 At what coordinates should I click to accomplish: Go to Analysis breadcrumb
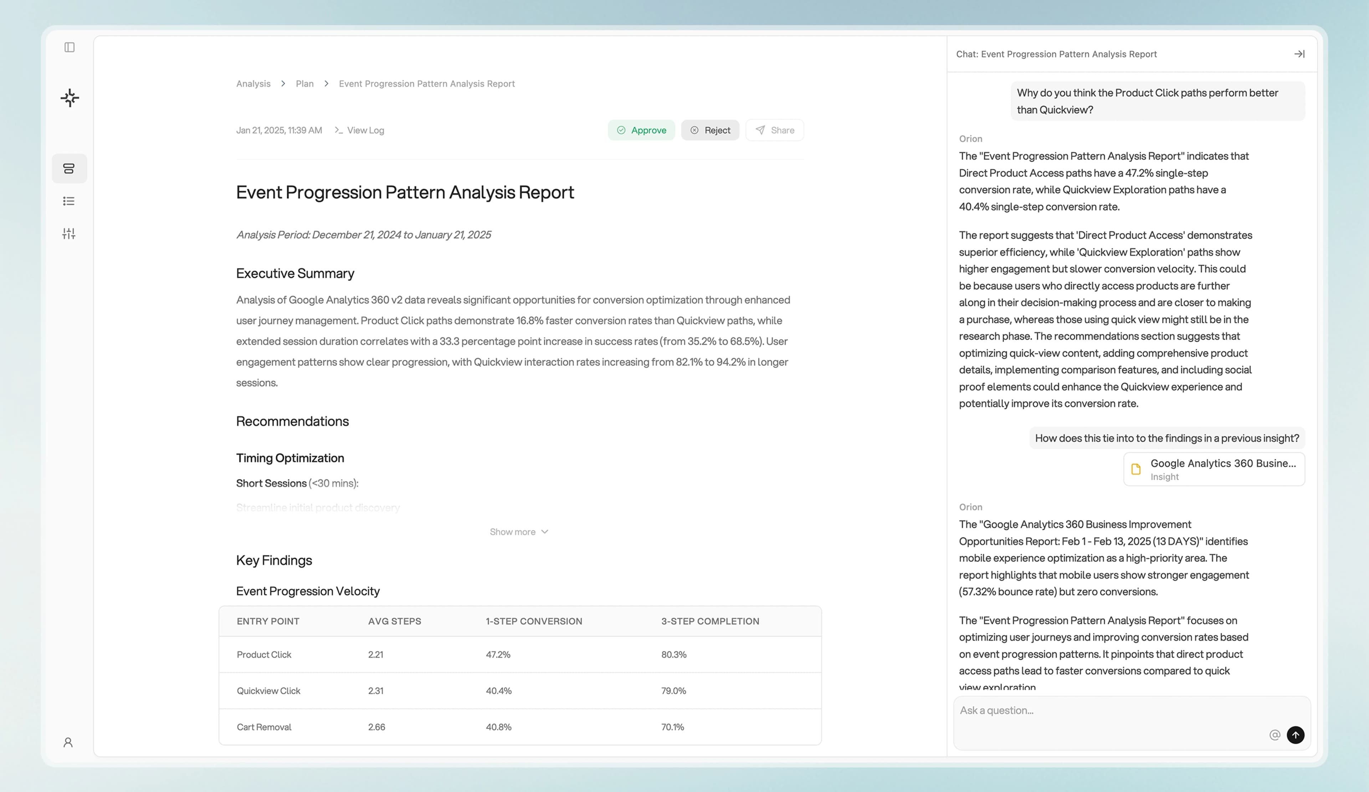coord(253,84)
